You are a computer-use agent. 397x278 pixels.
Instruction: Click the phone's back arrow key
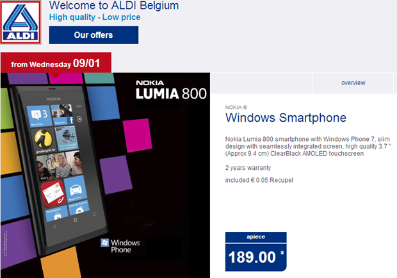click(x=55, y=226)
